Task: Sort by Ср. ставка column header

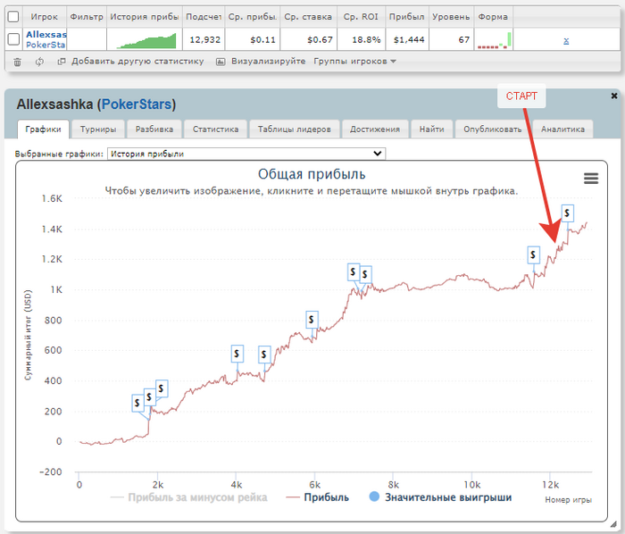Action: click(x=308, y=17)
